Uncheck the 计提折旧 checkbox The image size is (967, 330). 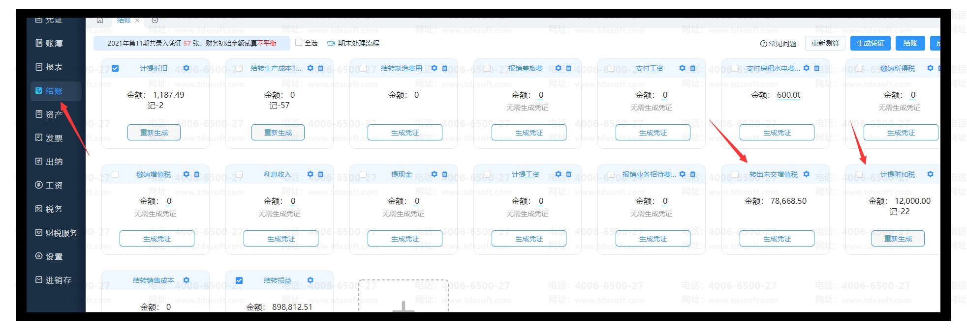tap(115, 68)
